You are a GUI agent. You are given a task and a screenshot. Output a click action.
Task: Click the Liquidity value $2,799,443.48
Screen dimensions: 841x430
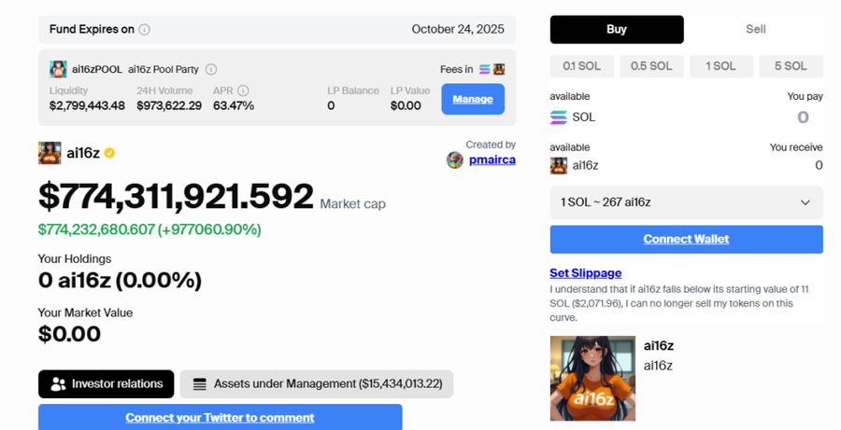pos(87,106)
